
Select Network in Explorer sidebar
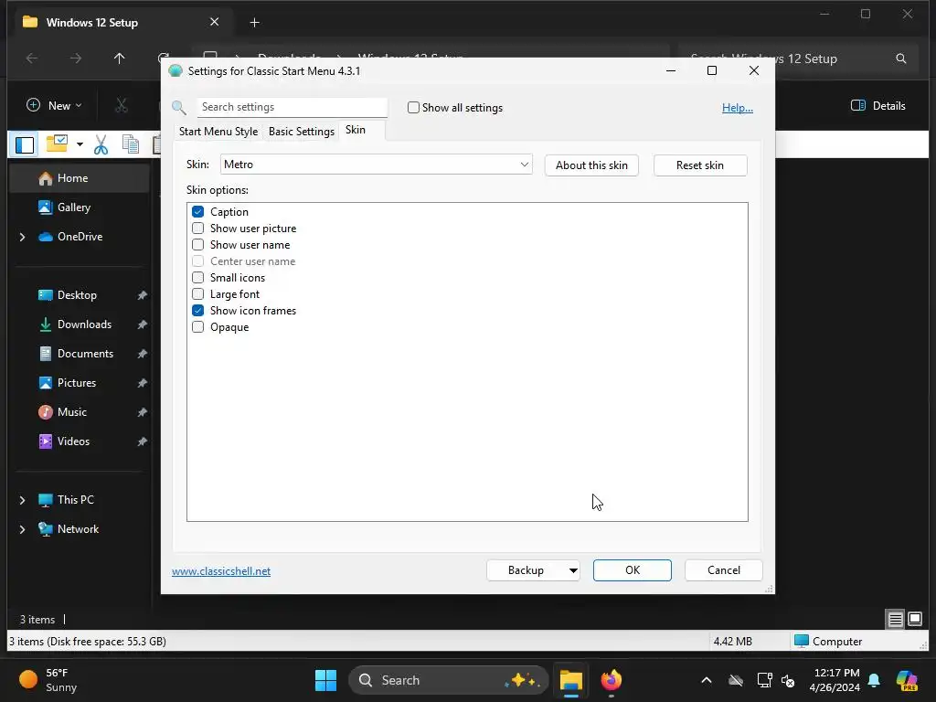tap(79, 529)
